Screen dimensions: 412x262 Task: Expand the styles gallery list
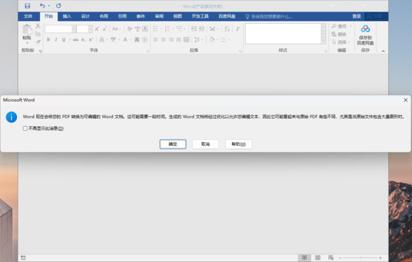pyautogui.click(x=323, y=41)
